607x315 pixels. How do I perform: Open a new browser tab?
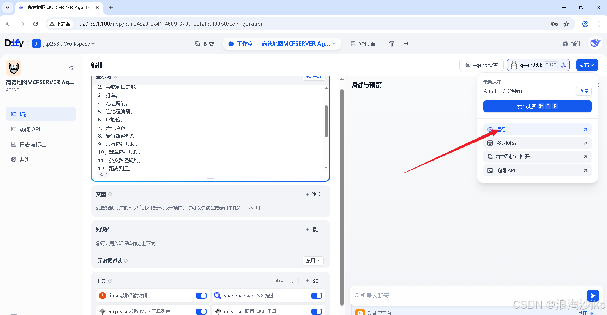(x=111, y=8)
